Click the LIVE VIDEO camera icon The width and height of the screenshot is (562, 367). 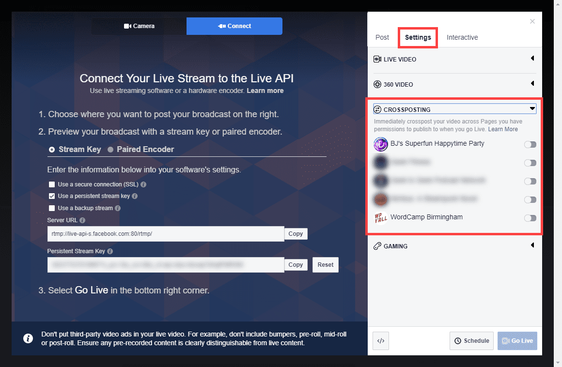377,59
